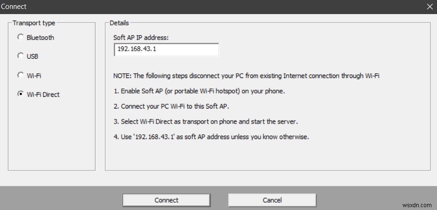Close the Connect dialog window
The width and height of the screenshot is (437, 210).
tap(429, 7)
